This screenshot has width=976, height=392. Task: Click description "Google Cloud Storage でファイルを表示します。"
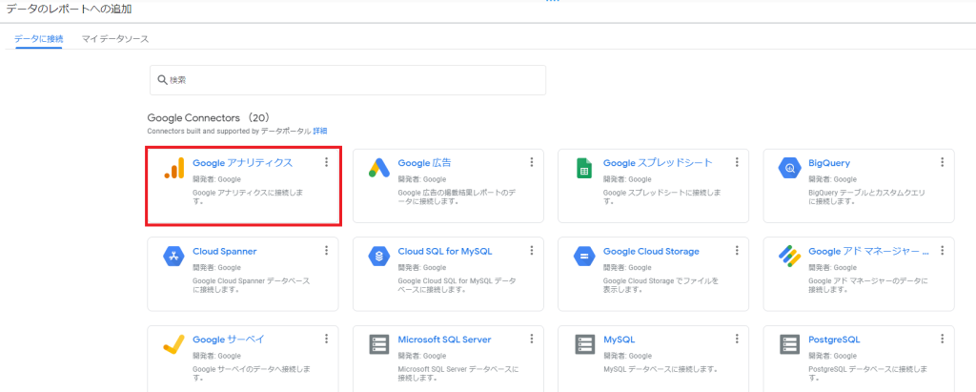(x=661, y=285)
